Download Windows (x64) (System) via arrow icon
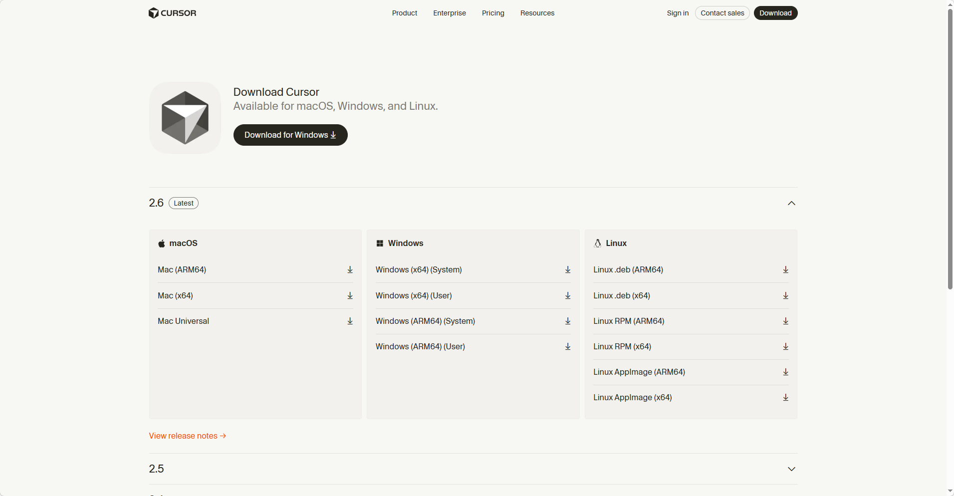This screenshot has height=496, width=954. coord(568,270)
